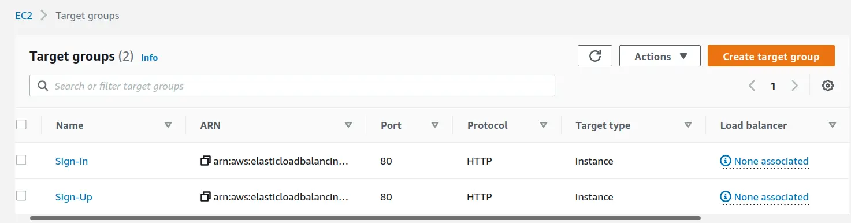Refresh the target groups list
Screen dimensions: 851x223
point(595,56)
